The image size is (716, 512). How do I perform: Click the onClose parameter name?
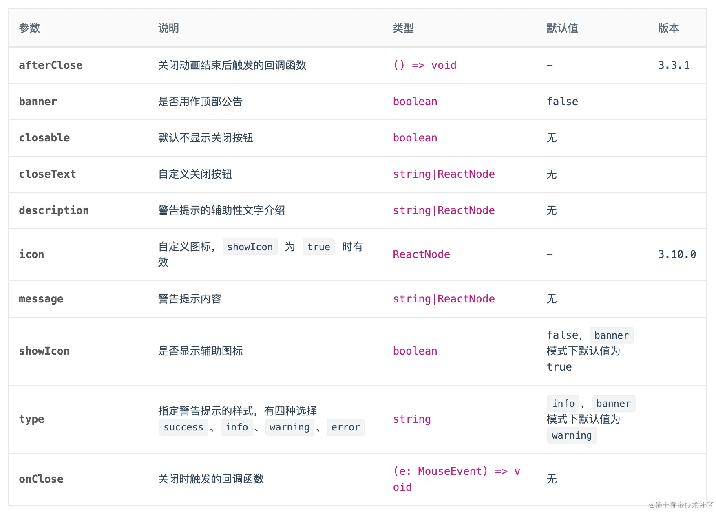pyautogui.click(x=41, y=479)
